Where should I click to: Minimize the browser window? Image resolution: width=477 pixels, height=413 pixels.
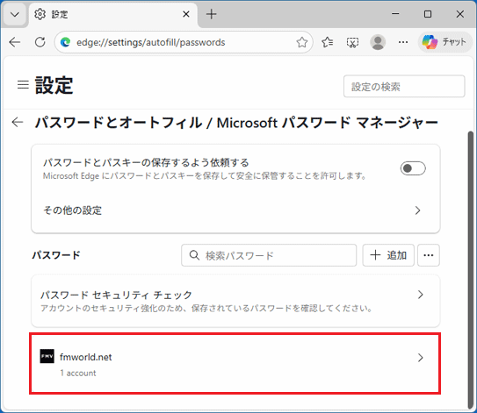395,14
